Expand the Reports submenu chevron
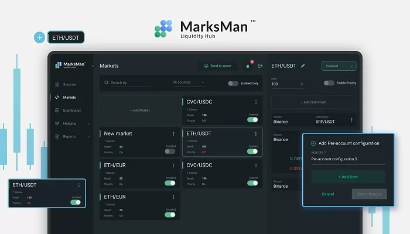This screenshot has height=234, width=410. (89, 136)
